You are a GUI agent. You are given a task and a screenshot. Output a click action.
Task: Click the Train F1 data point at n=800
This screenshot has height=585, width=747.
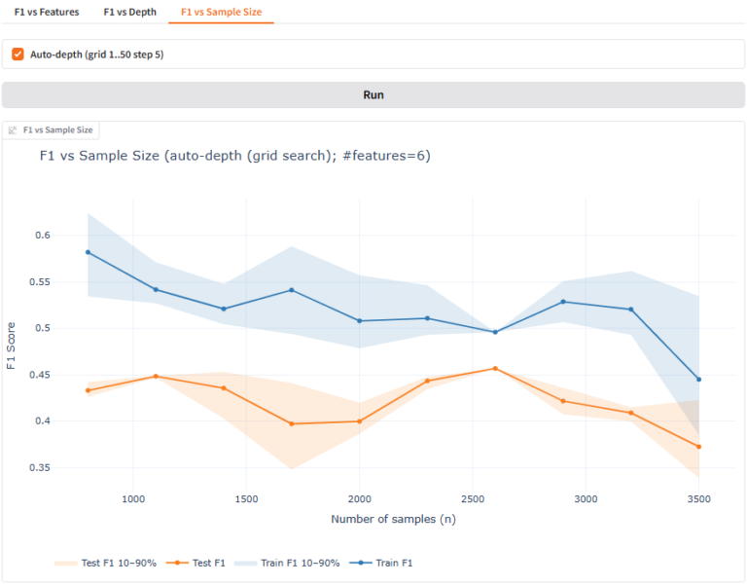pos(88,252)
